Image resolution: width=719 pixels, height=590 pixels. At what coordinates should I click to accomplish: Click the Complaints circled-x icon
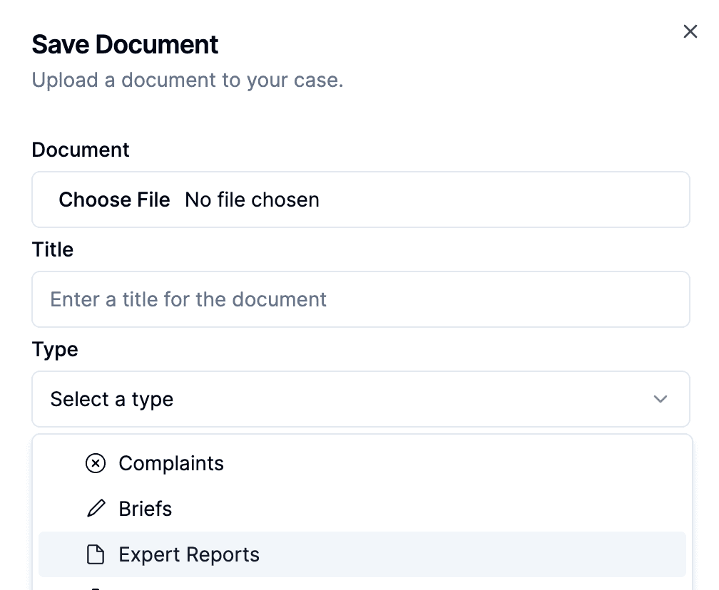(96, 463)
